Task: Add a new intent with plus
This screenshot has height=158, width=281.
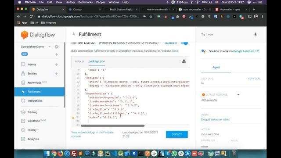Action: (x=56, y=65)
